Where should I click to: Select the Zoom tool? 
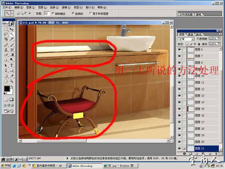[x=11, y=81]
